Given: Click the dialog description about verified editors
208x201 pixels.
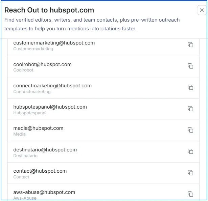Looking at the screenshot, I should point(92,24).
